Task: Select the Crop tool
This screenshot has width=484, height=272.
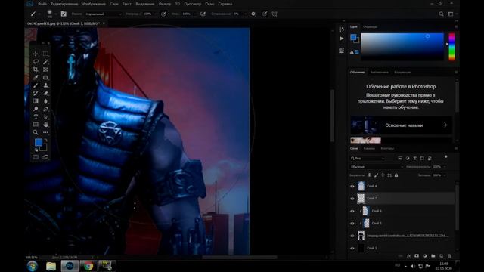Action: pos(36,70)
